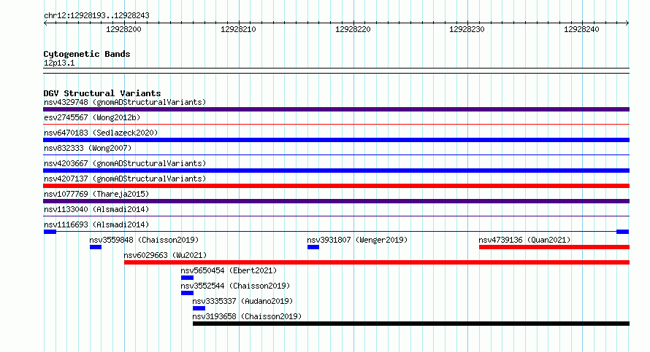This screenshot has height=352, width=650.
Task: Select the blue bar for nsv6470183
Action: (x=336, y=140)
